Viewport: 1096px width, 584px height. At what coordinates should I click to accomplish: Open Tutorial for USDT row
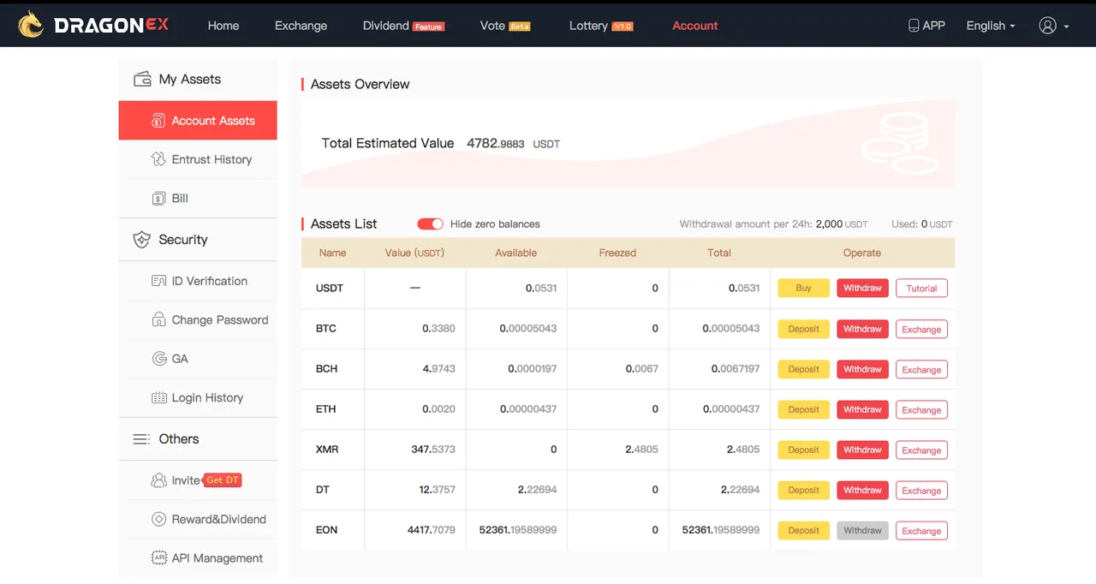pos(921,289)
